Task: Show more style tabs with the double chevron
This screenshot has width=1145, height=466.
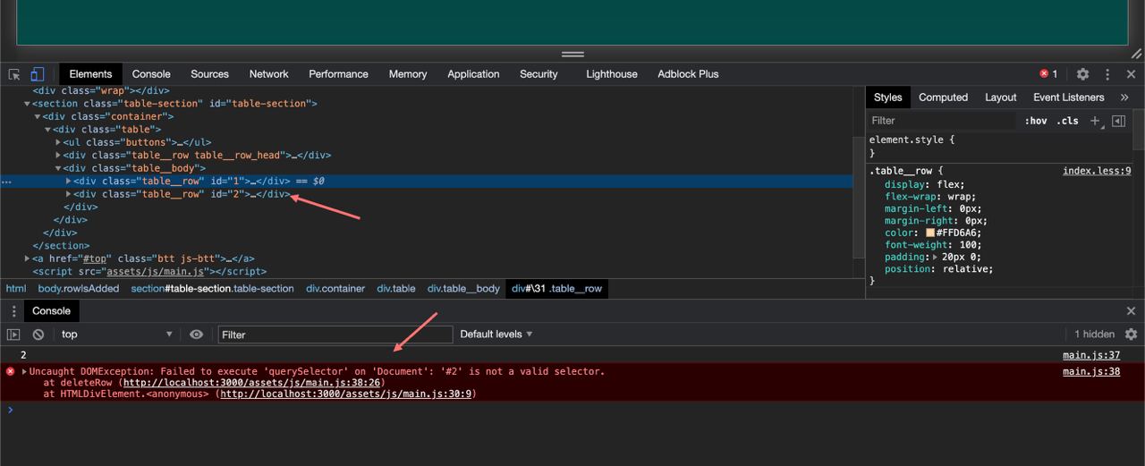Action: (1124, 97)
